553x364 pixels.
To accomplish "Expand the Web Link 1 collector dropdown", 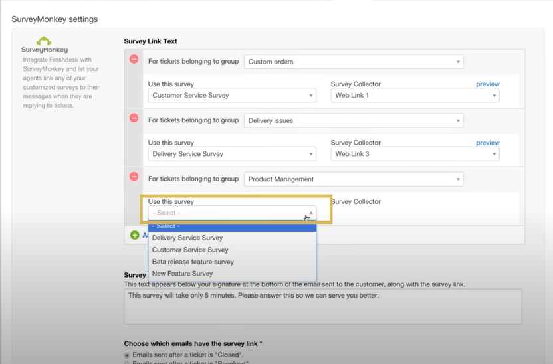I will (x=415, y=96).
